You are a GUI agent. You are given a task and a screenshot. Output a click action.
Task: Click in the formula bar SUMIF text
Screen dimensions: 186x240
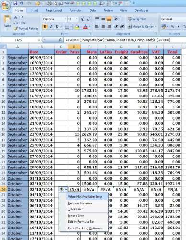(x=118, y=40)
